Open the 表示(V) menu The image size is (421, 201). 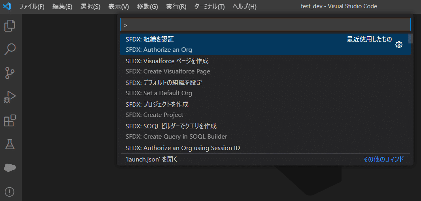coord(119,7)
